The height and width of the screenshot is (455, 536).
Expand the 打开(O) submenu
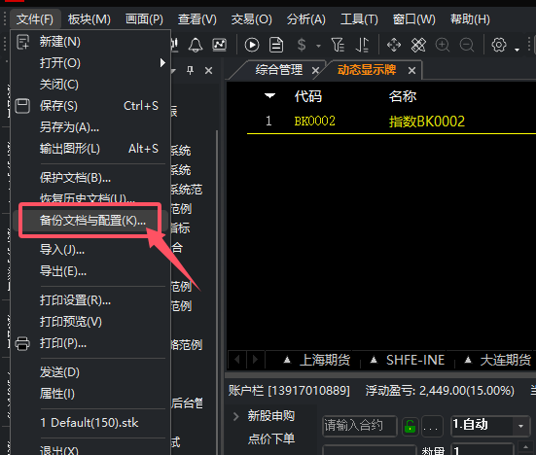pyautogui.click(x=90, y=63)
